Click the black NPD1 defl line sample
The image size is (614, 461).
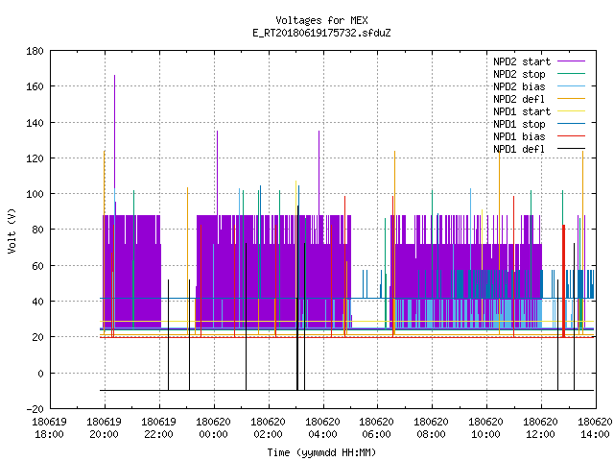point(571,149)
